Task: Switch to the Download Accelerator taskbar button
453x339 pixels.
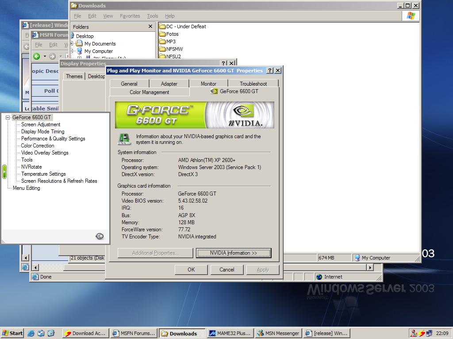Action: (85, 333)
